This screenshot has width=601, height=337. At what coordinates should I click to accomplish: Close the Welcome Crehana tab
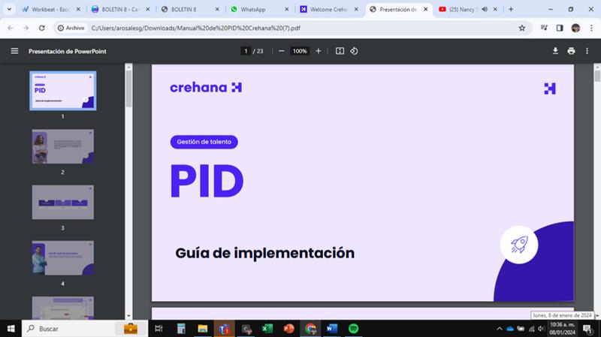(x=356, y=9)
